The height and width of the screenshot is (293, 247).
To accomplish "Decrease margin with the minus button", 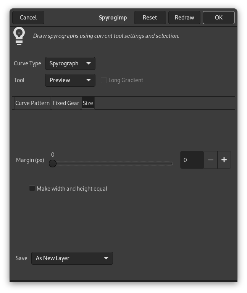I will tap(211, 160).
